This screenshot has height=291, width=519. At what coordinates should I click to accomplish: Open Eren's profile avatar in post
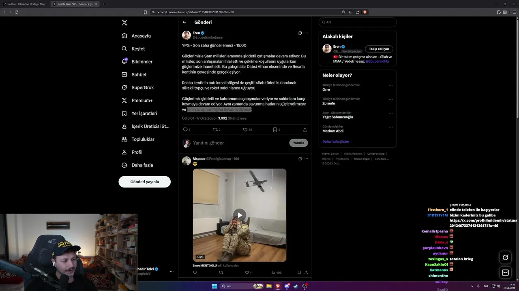[187, 35]
